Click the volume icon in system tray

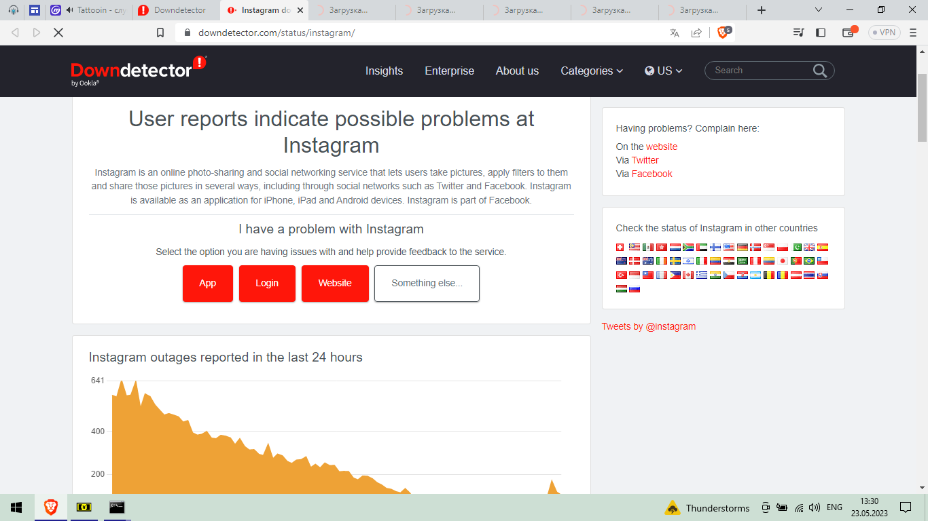click(x=815, y=507)
